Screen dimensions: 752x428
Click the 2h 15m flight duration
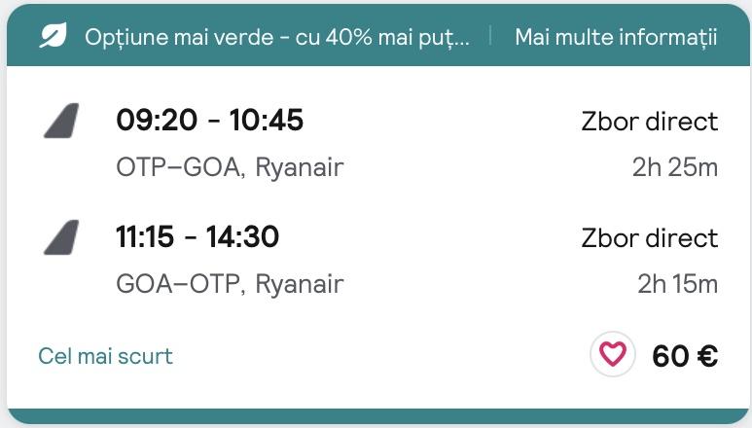pyautogui.click(x=677, y=284)
